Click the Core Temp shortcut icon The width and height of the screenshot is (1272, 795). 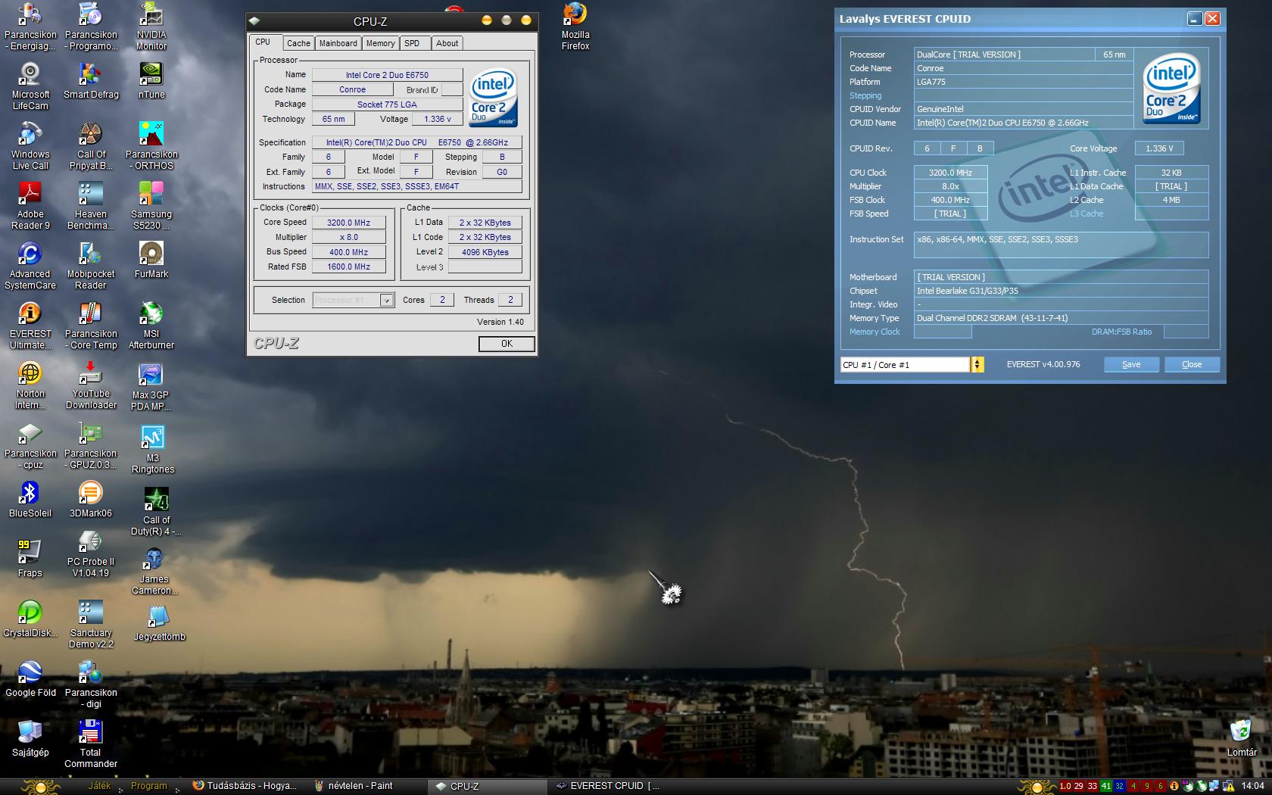(91, 326)
